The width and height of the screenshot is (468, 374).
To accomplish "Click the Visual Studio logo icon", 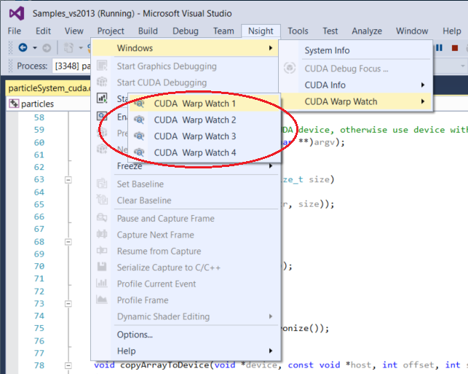I will 17,13.
